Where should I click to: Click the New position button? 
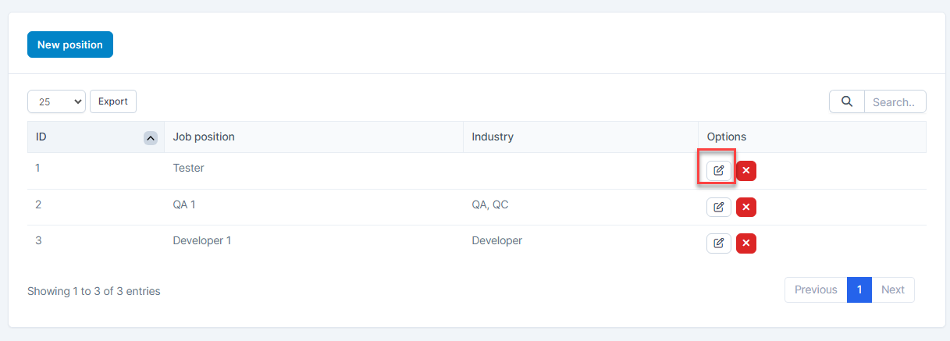[70, 44]
